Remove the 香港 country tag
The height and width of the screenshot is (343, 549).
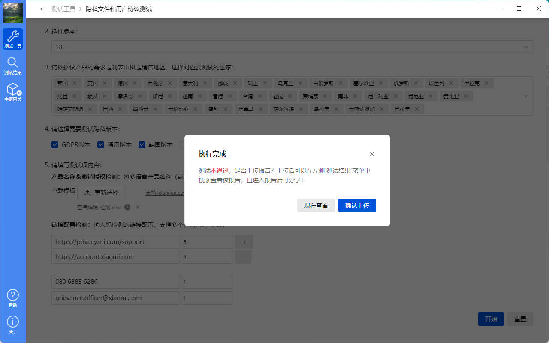[x=230, y=96]
